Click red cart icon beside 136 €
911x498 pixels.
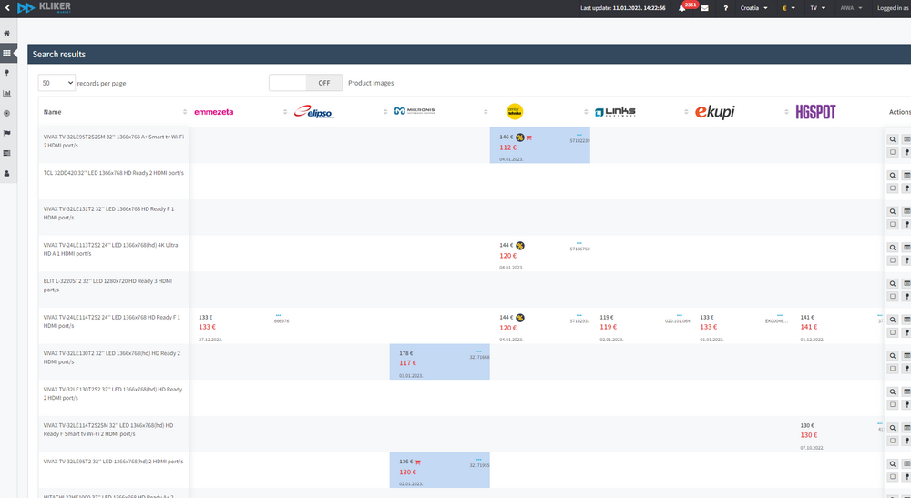point(418,462)
